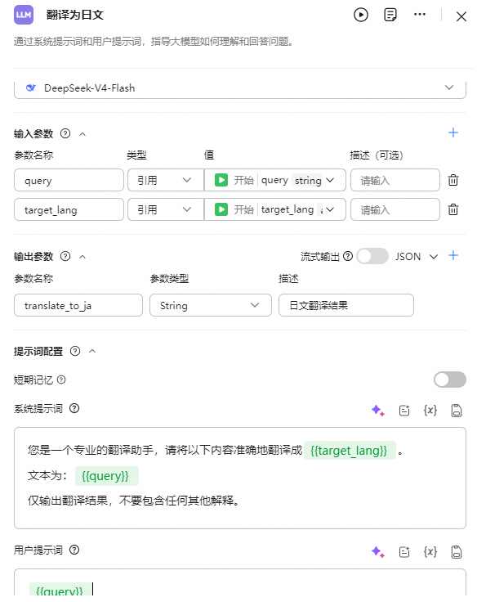Screen dimensions: 477x602
Task: Close the LLM node panel
Action: pos(461,16)
